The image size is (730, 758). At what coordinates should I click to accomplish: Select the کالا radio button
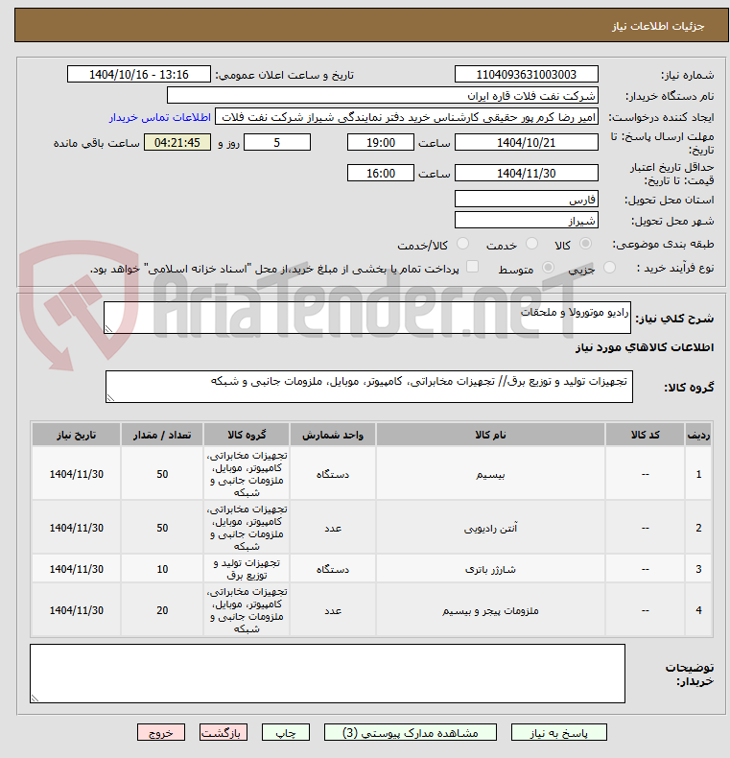[x=585, y=244]
